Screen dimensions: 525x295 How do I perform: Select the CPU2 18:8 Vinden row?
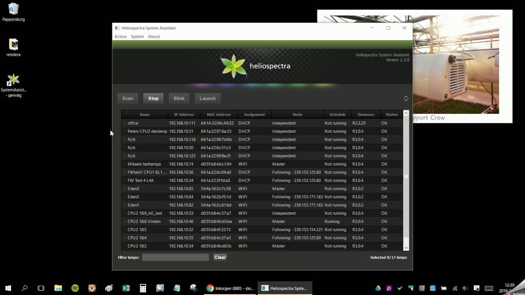click(x=262, y=221)
